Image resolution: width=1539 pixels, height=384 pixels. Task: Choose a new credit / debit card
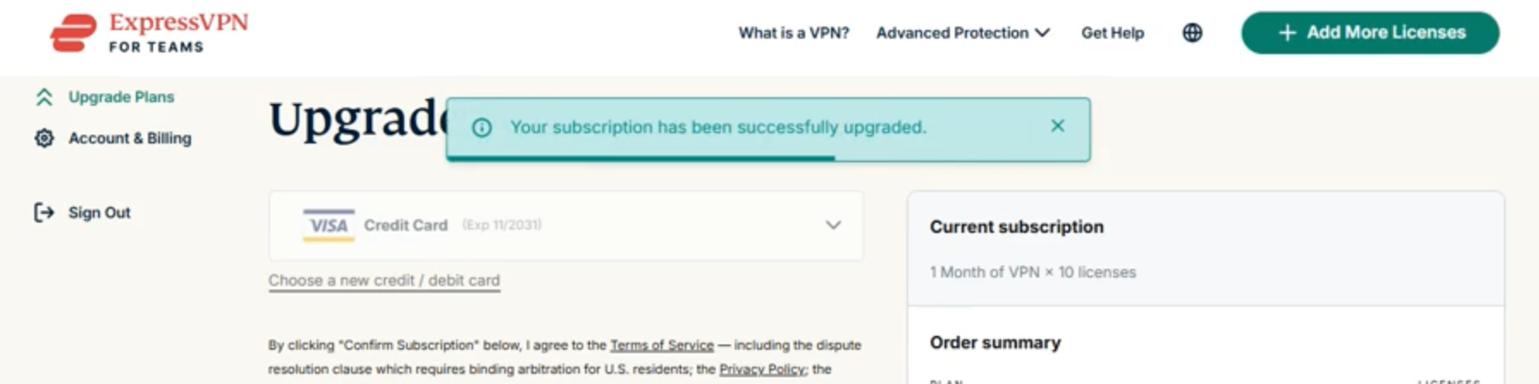coord(384,280)
